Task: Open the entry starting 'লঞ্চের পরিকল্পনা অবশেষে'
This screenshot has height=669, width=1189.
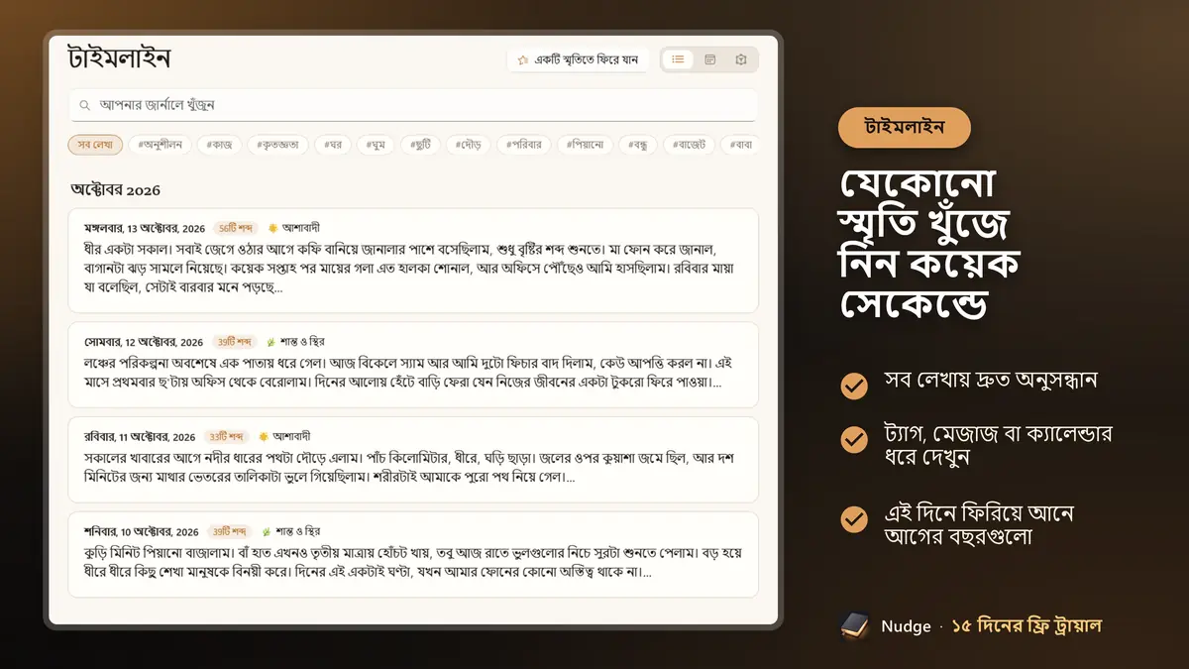Action: [x=413, y=365]
